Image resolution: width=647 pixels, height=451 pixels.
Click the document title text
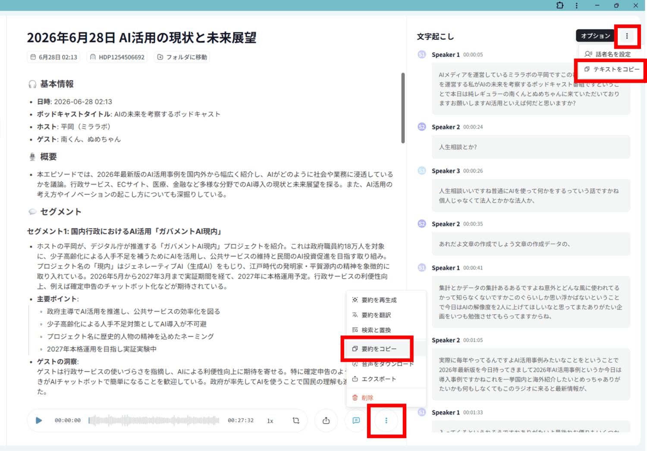141,38
